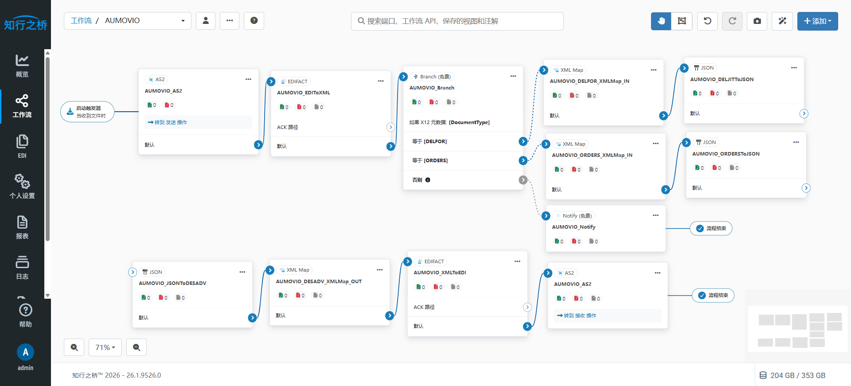Viewport: 851px width, 386px height.
Task: Select the AUMOVIO_DELFOR_XMLMap_IN connector title
Action: 589,81
